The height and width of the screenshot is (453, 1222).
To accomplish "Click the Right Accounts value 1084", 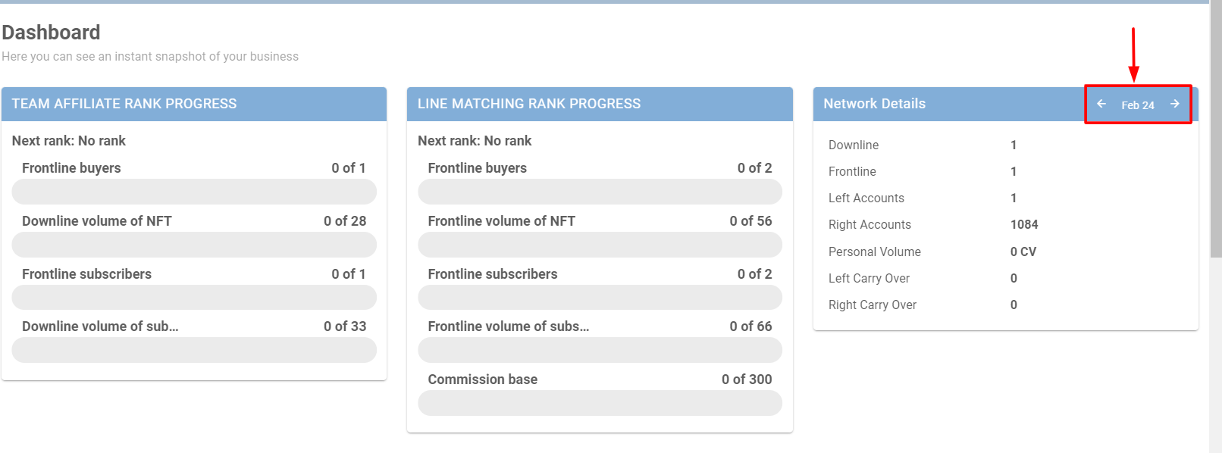I will 1024,224.
